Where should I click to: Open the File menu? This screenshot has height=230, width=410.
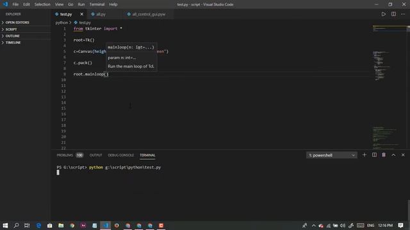click(15, 4)
